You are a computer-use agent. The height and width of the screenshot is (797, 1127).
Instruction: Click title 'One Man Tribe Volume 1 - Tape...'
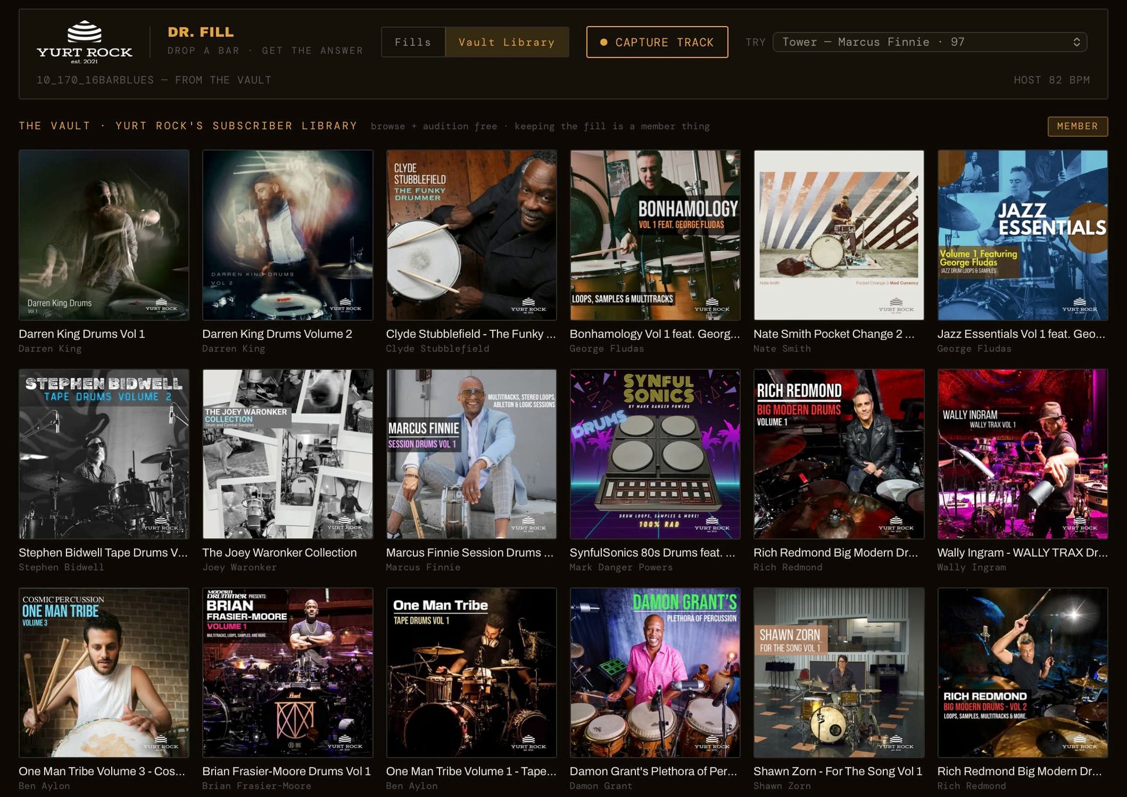coord(471,772)
